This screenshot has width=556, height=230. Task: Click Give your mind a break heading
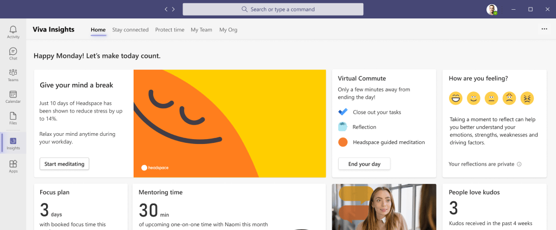pos(77,85)
